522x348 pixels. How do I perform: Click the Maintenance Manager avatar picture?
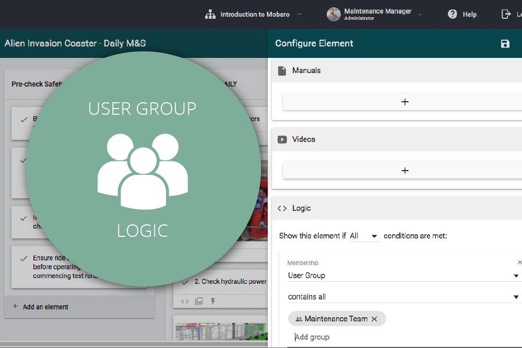pos(334,14)
